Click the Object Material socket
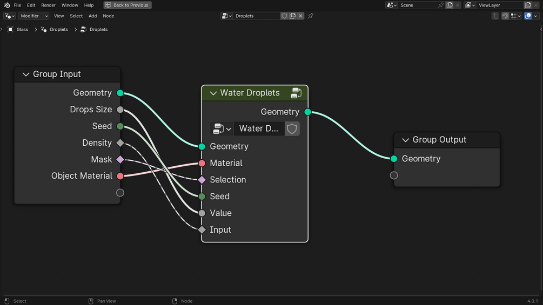 [x=120, y=176]
